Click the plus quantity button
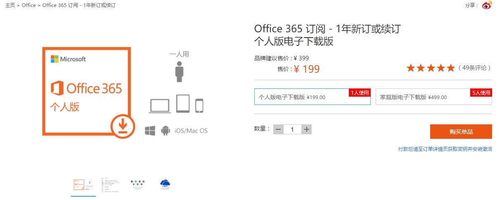The image size is (502, 200). click(x=307, y=129)
